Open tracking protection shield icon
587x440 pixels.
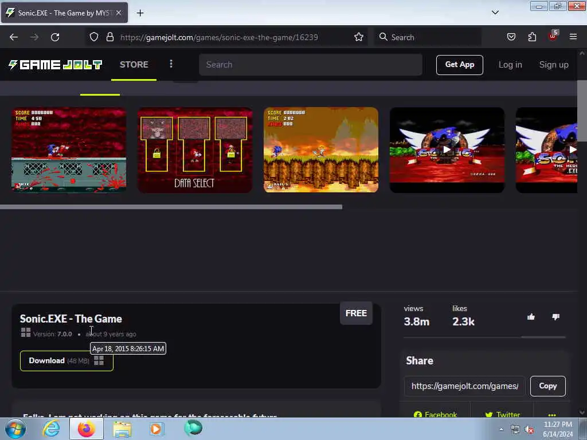click(94, 37)
